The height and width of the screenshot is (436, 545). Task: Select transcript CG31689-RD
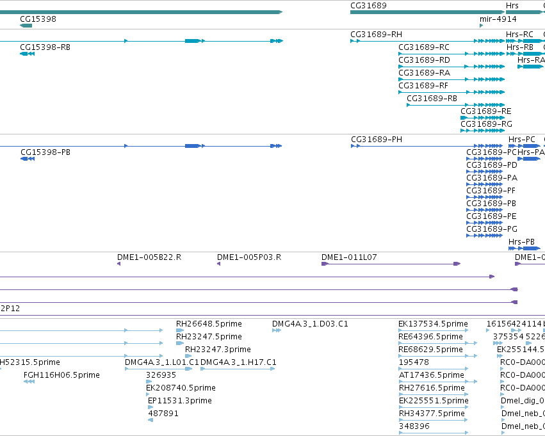(x=424, y=60)
